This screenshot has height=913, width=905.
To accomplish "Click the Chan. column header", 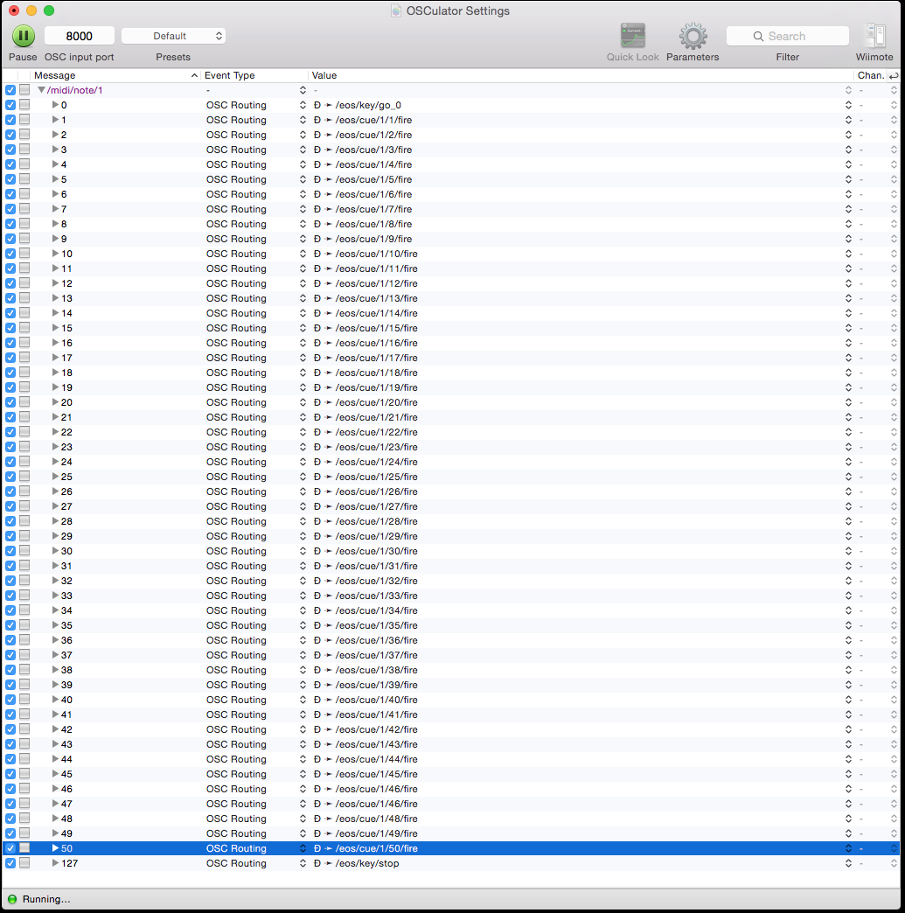I will point(871,75).
